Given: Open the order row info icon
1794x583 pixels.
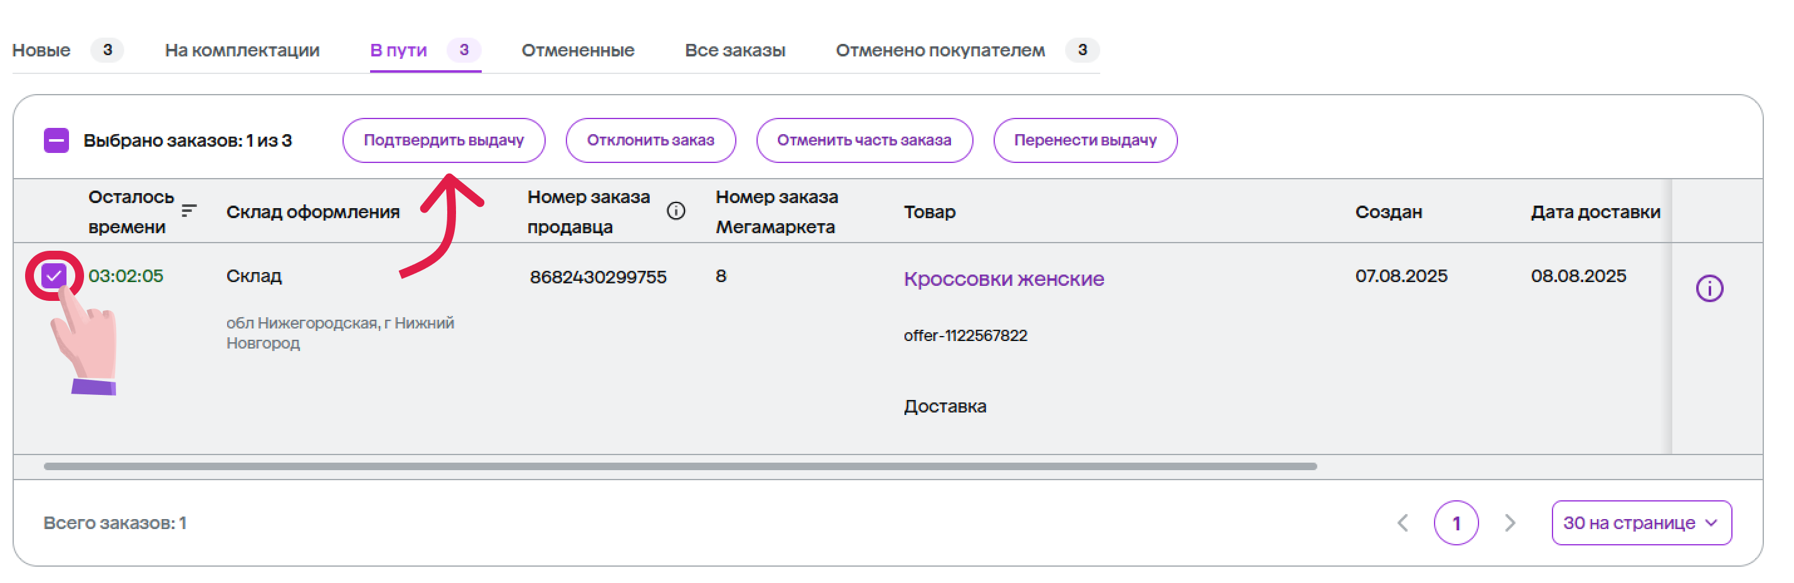Looking at the screenshot, I should tap(1709, 288).
